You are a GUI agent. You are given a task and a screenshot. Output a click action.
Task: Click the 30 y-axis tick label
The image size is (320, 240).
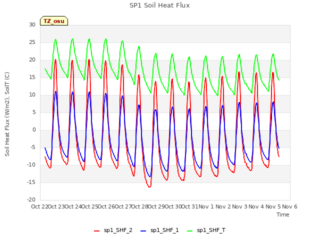[x=32, y=24]
